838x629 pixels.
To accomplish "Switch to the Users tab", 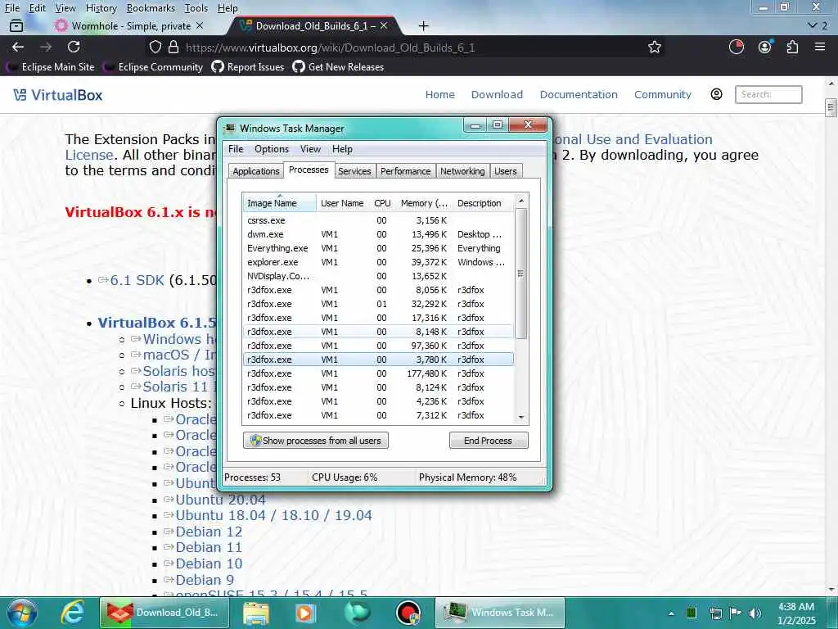I will point(505,171).
